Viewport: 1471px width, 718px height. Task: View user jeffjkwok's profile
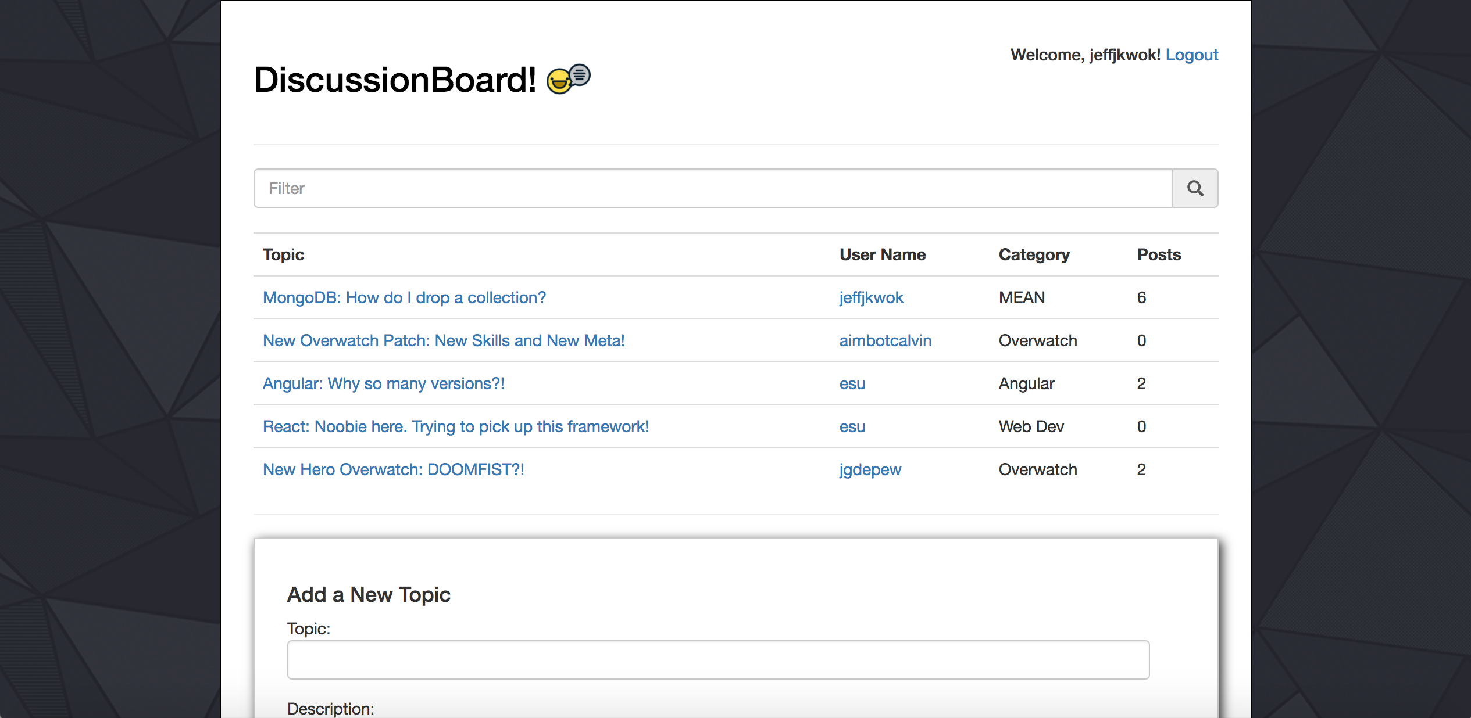click(871, 297)
